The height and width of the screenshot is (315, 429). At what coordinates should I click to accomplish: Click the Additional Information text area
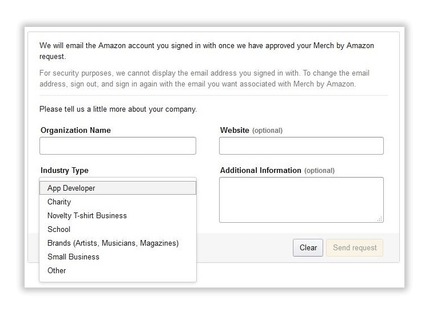tap(301, 200)
